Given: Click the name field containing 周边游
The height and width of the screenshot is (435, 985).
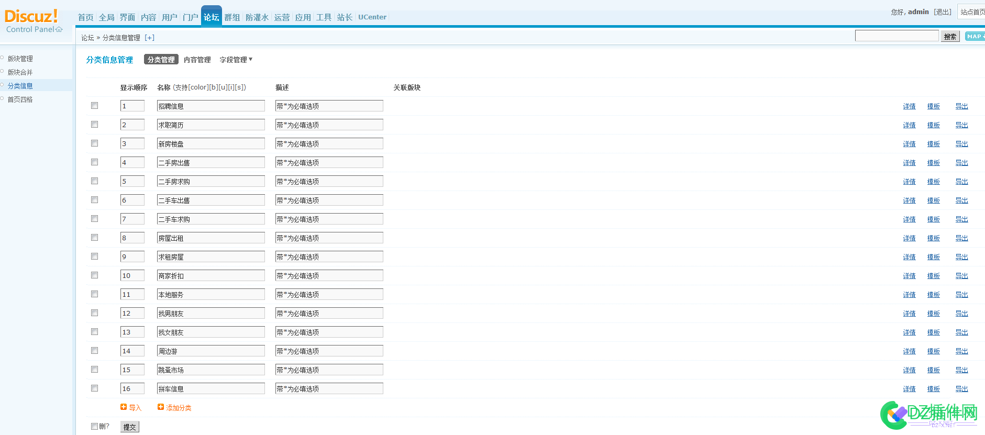Looking at the screenshot, I should (x=211, y=351).
